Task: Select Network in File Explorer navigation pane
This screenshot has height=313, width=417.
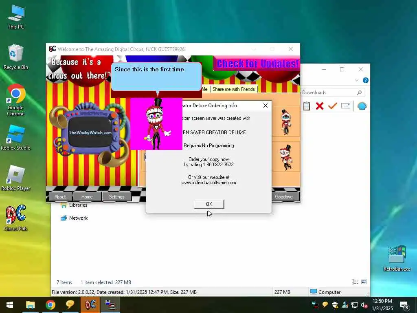Action: pyautogui.click(x=74, y=218)
